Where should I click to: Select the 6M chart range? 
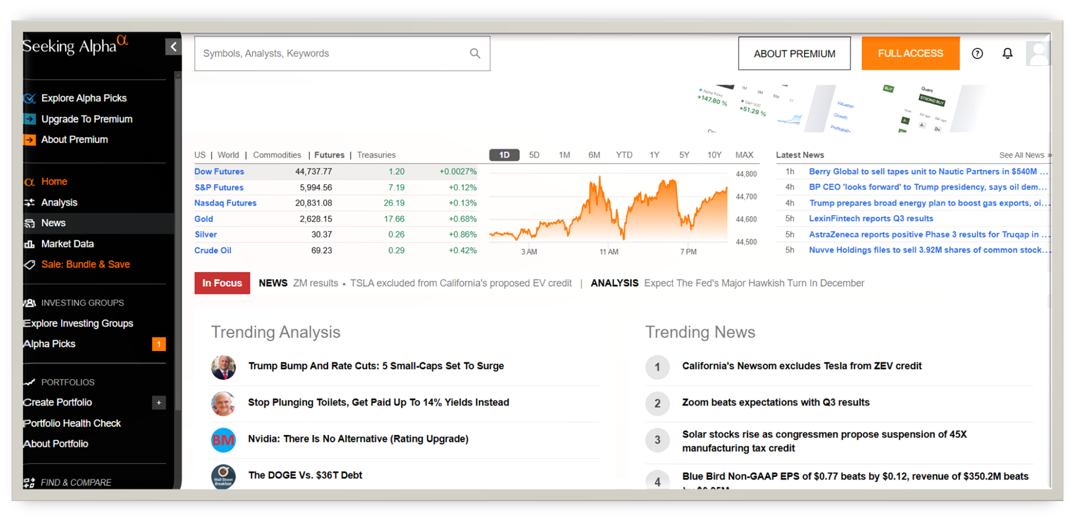coord(594,155)
